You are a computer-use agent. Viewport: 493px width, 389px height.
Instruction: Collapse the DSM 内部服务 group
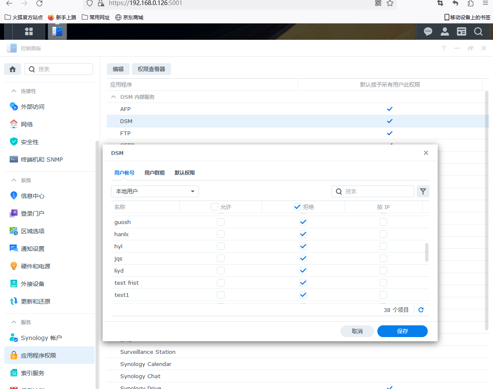point(113,97)
